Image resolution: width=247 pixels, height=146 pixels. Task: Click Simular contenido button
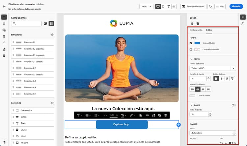click(x=193, y=7)
